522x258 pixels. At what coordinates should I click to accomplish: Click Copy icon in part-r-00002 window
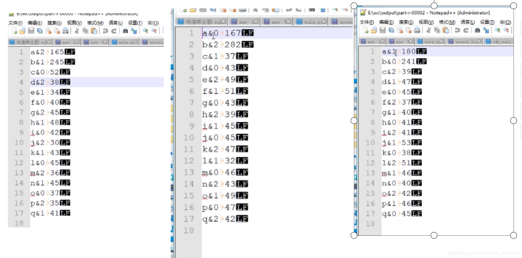pyautogui.click(x=437, y=31)
